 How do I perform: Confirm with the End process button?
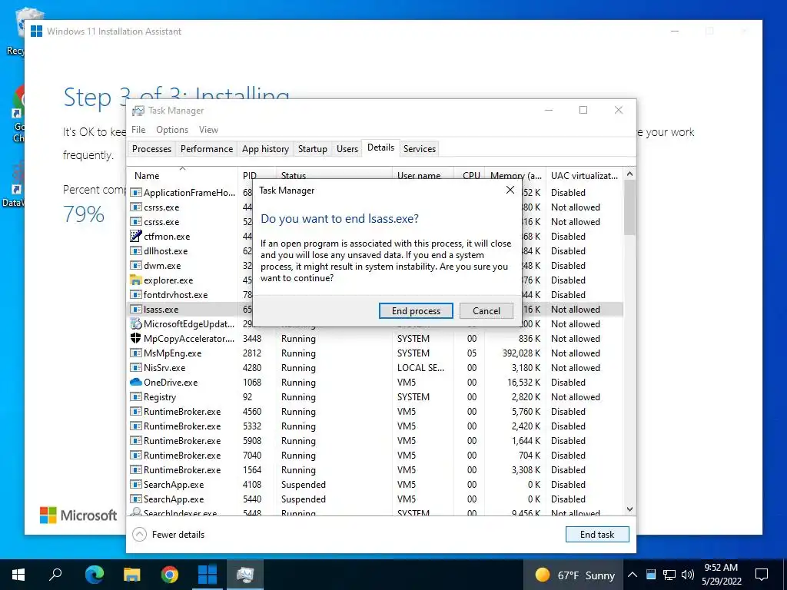pyautogui.click(x=416, y=310)
